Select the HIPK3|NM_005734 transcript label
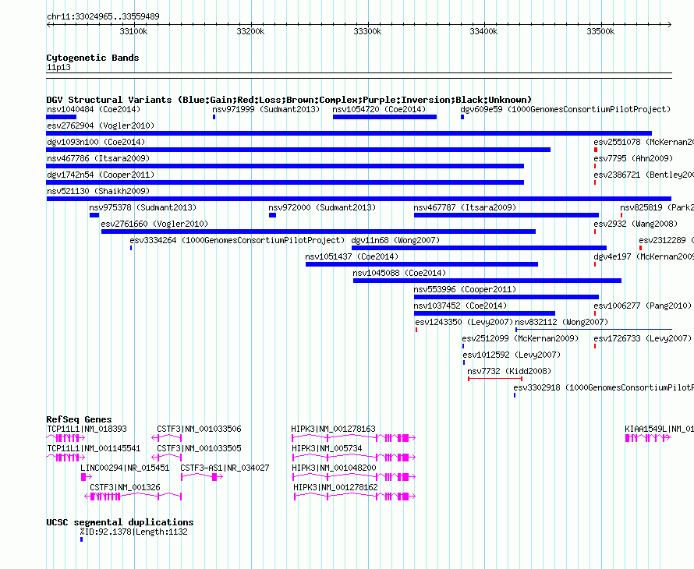 pyautogui.click(x=327, y=448)
